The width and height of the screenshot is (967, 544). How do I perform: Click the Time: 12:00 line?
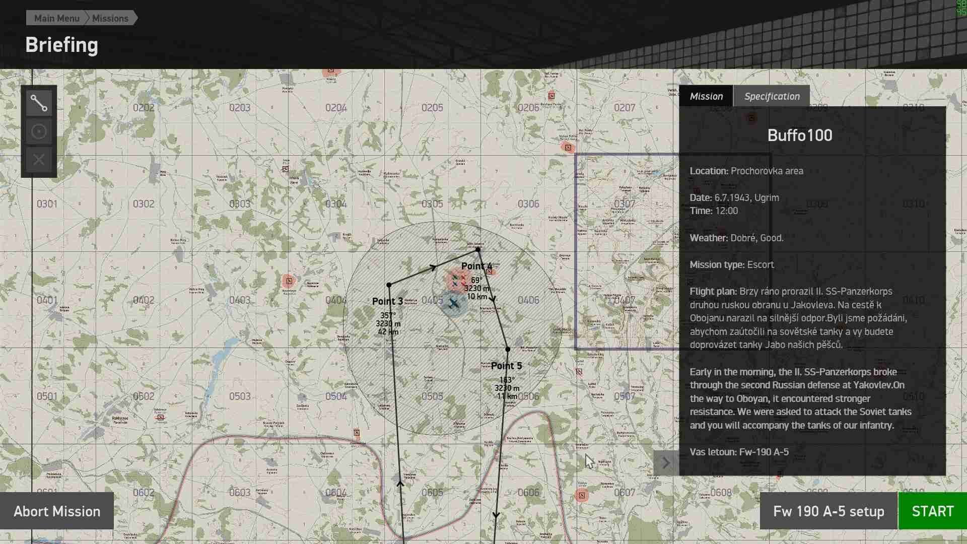click(714, 211)
